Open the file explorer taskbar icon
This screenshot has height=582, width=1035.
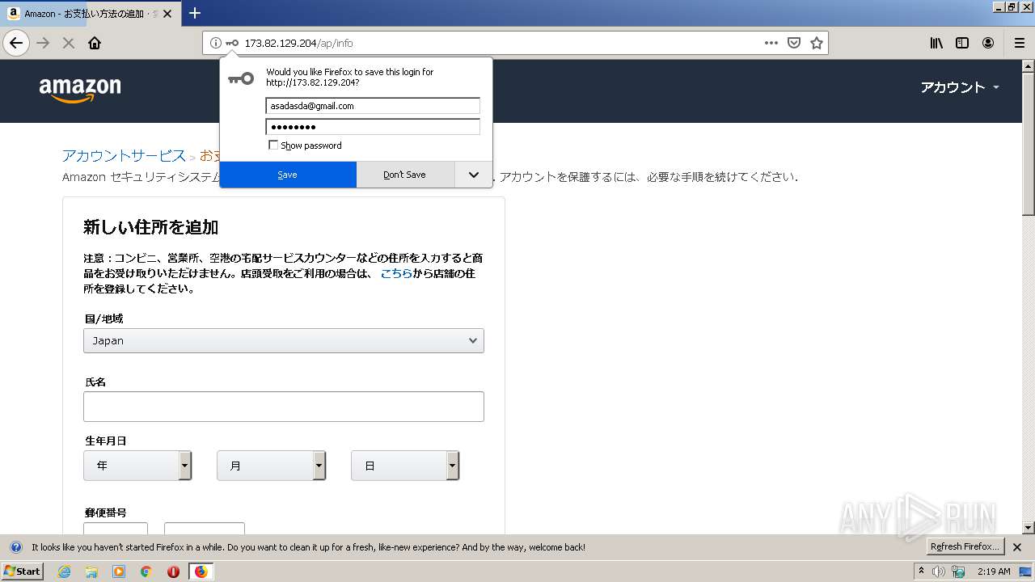point(91,571)
